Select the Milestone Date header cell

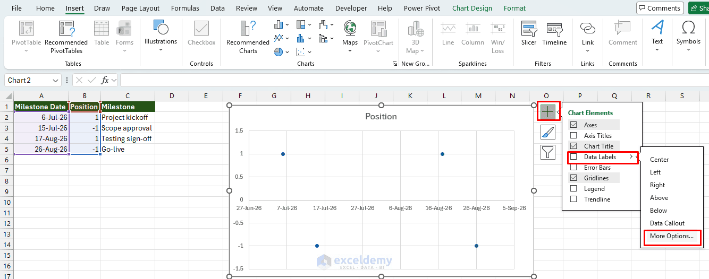tap(41, 107)
